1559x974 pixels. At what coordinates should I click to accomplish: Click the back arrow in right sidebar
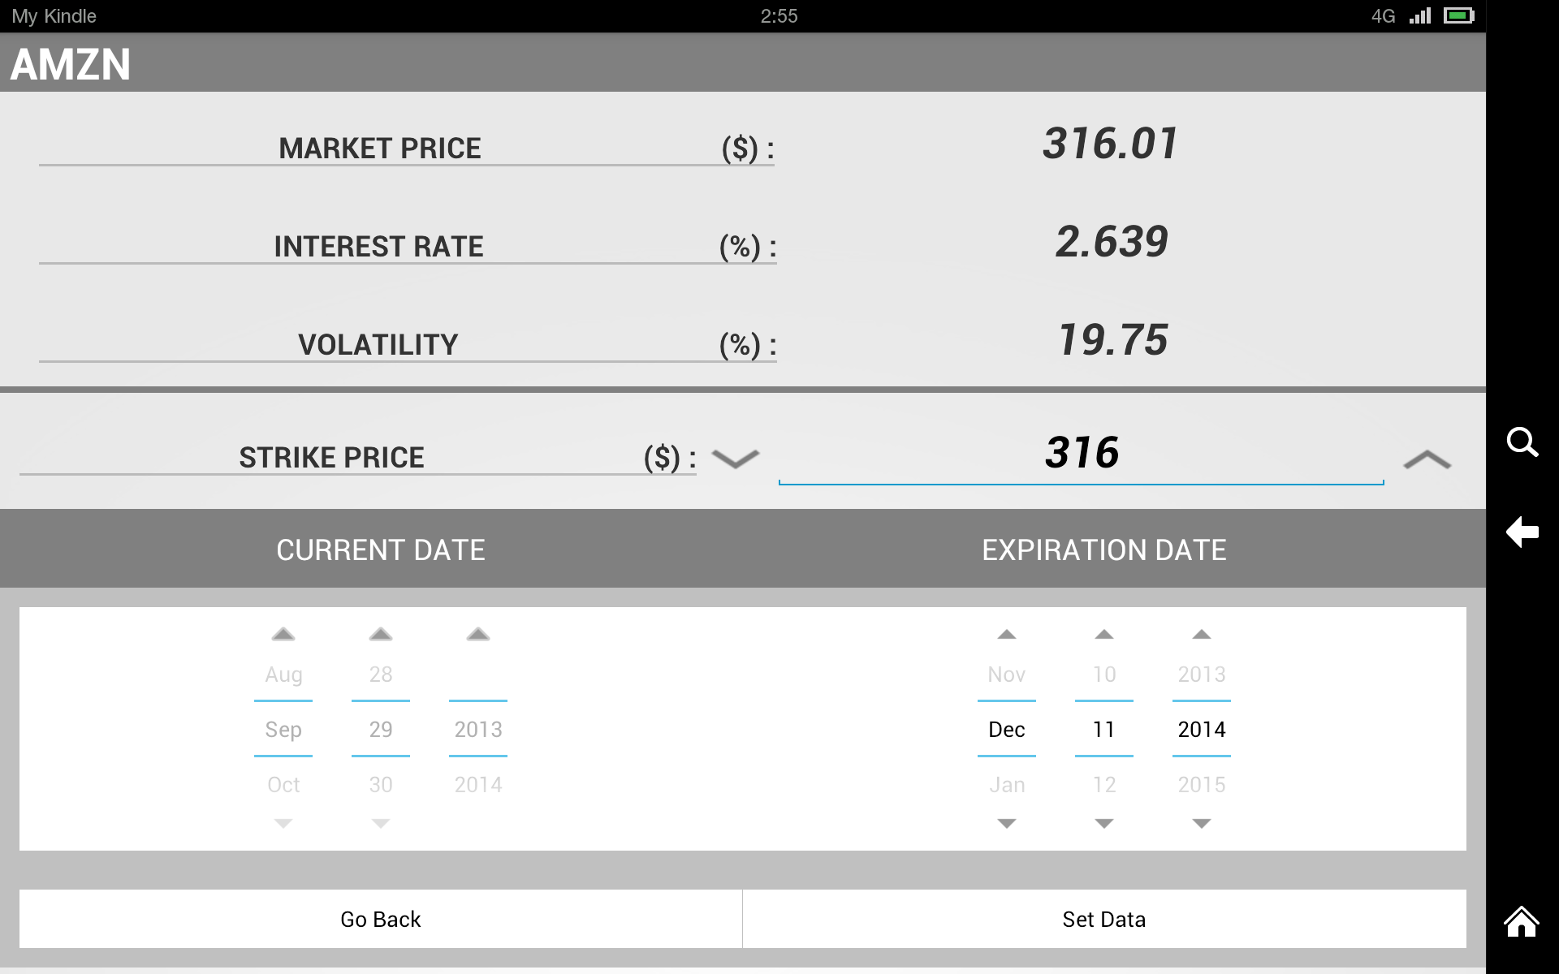click(1523, 532)
